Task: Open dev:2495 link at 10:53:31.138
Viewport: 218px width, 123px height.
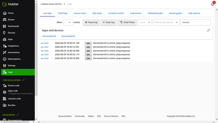Action: point(45,43)
